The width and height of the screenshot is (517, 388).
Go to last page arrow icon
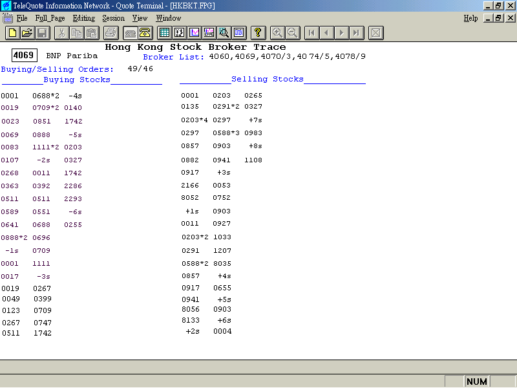[357, 33]
